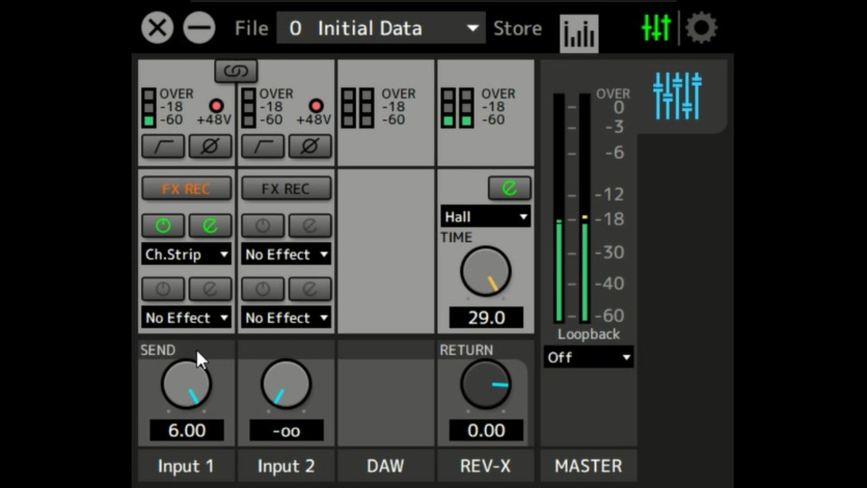This screenshot has width=867, height=488.
Task: Turn off Input 1 Ch.Strip effect power
Action: point(163,225)
